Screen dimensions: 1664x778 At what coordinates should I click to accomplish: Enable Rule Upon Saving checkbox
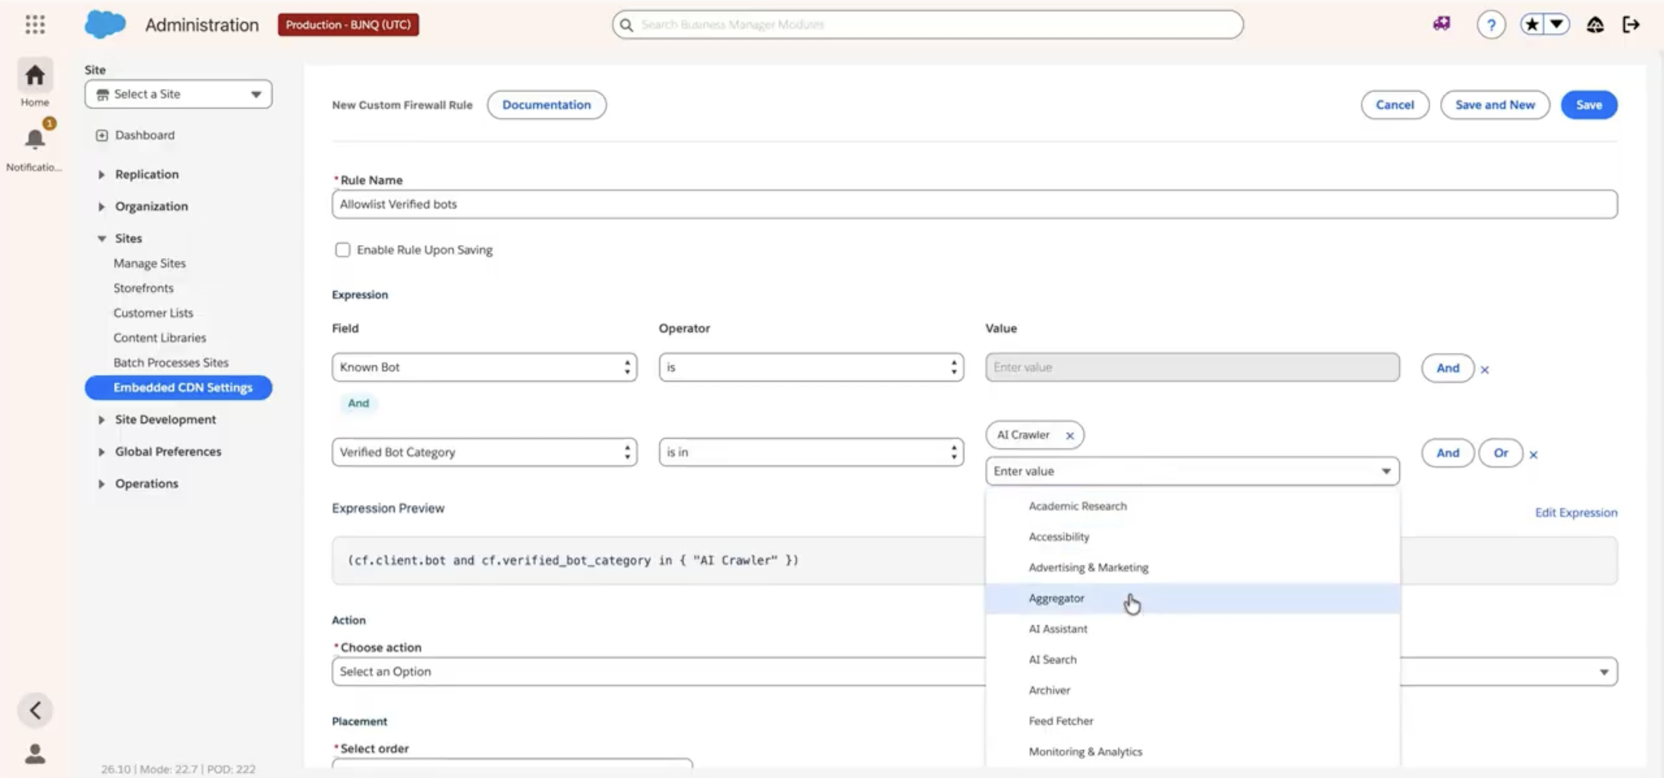[342, 250]
